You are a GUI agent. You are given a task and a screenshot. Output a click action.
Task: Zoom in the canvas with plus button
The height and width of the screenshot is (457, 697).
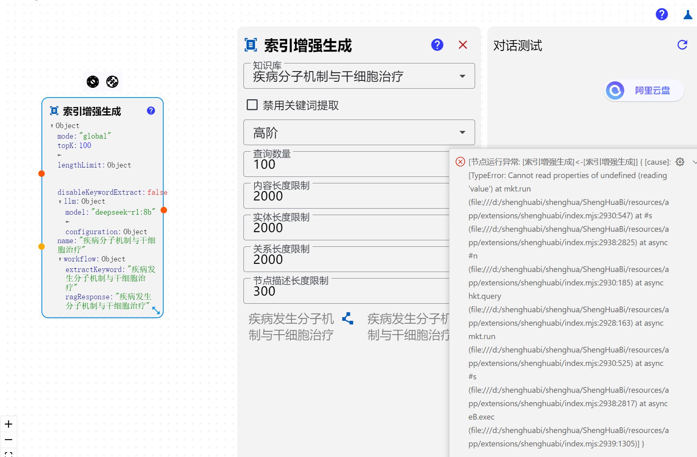(x=9, y=424)
